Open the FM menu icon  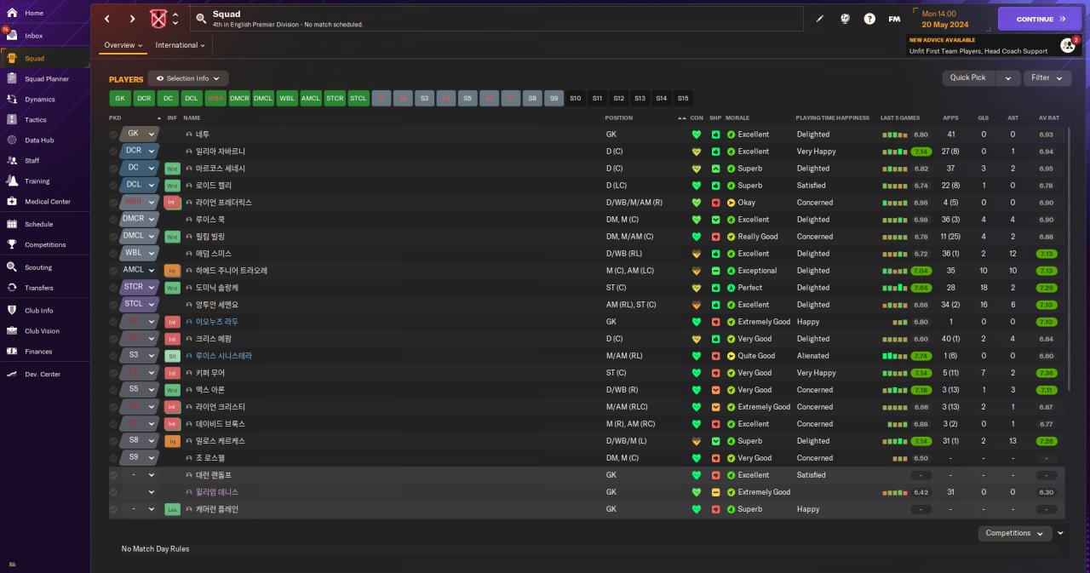(894, 19)
